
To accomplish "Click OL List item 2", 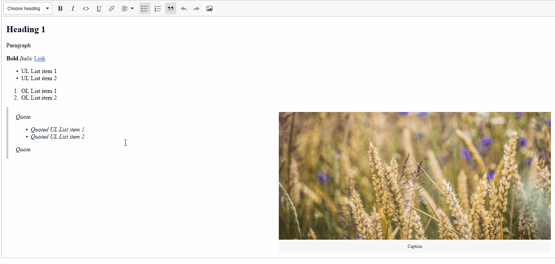I will click(x=39, y=98).
